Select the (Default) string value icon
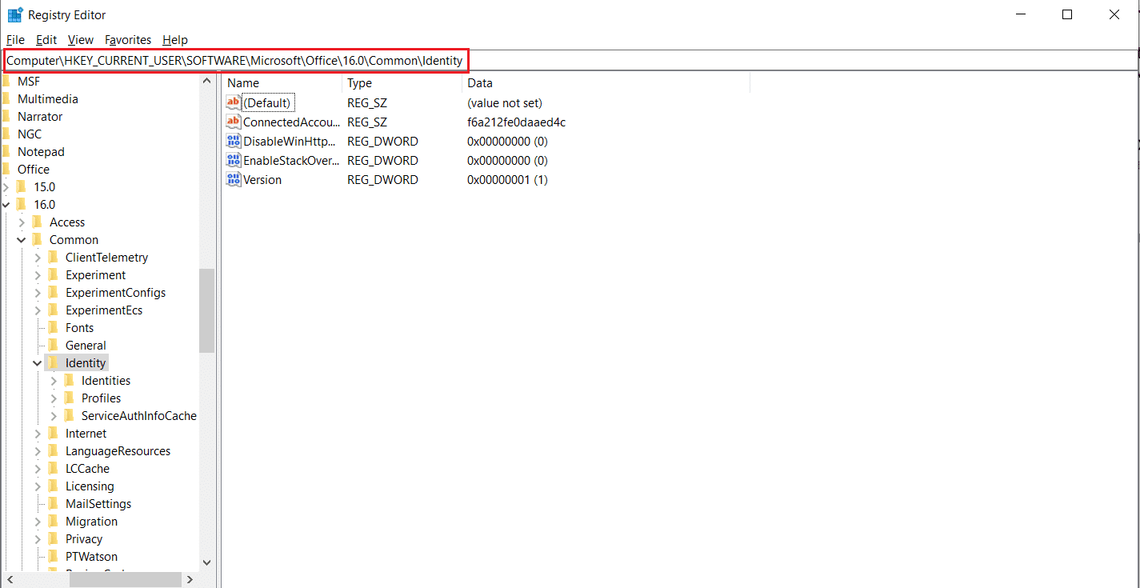 [234, 102]
